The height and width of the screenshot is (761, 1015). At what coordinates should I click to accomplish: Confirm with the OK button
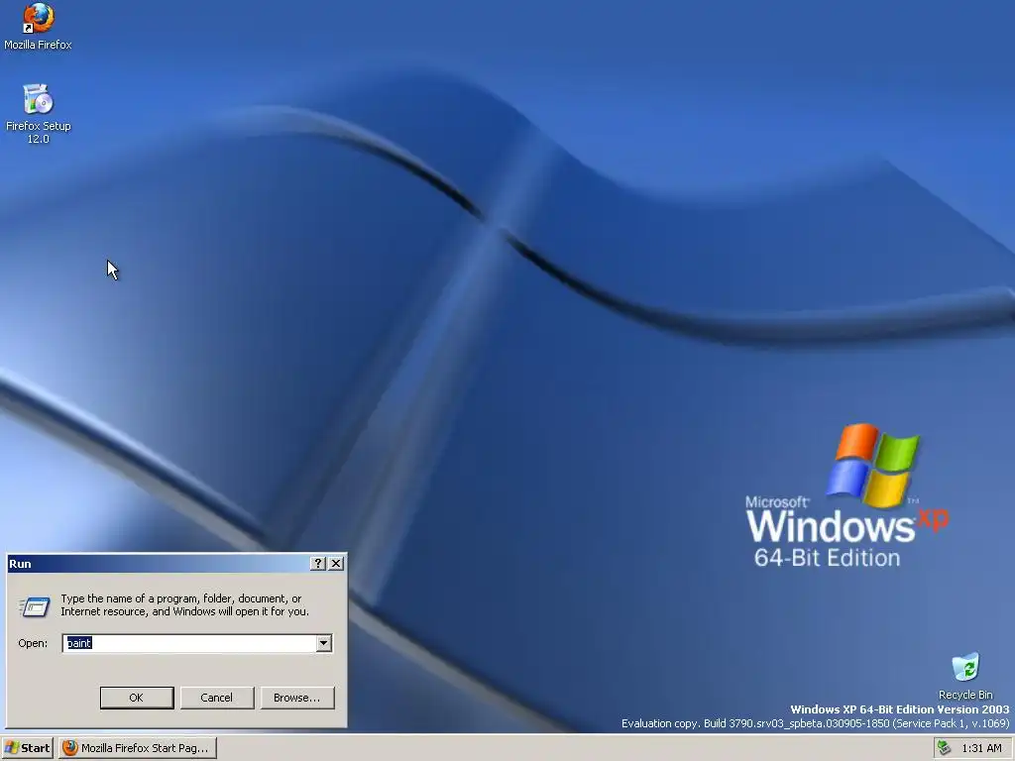137,698
